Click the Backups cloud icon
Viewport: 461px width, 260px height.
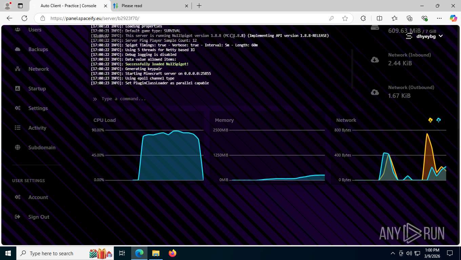coord(18,49)
